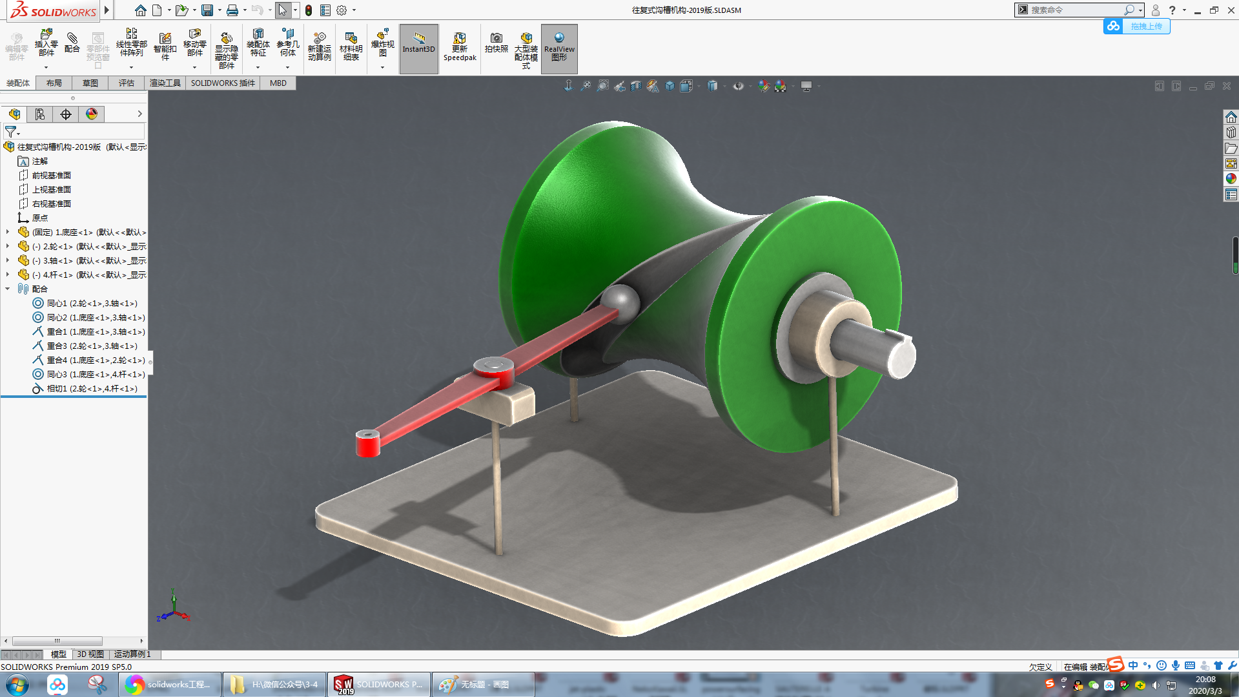Click the Options gear icon
The width and height of the screenshot is (1239, 697).
342,10
